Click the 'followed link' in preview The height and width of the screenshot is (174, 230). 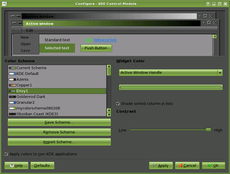(x=105, y=40)
